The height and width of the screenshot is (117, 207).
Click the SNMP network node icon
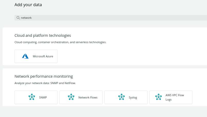32,97
